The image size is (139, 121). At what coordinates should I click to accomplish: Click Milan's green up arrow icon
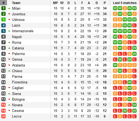click(x=9, y=8)
